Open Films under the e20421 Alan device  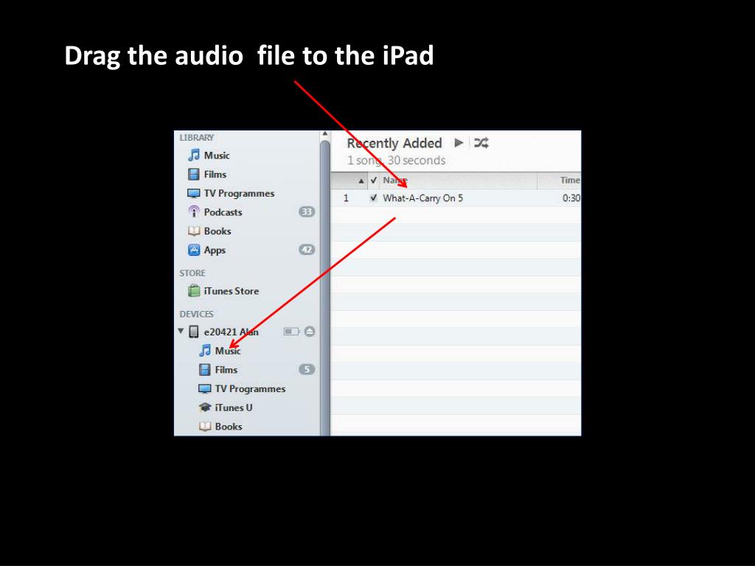[x=218, y=370]
